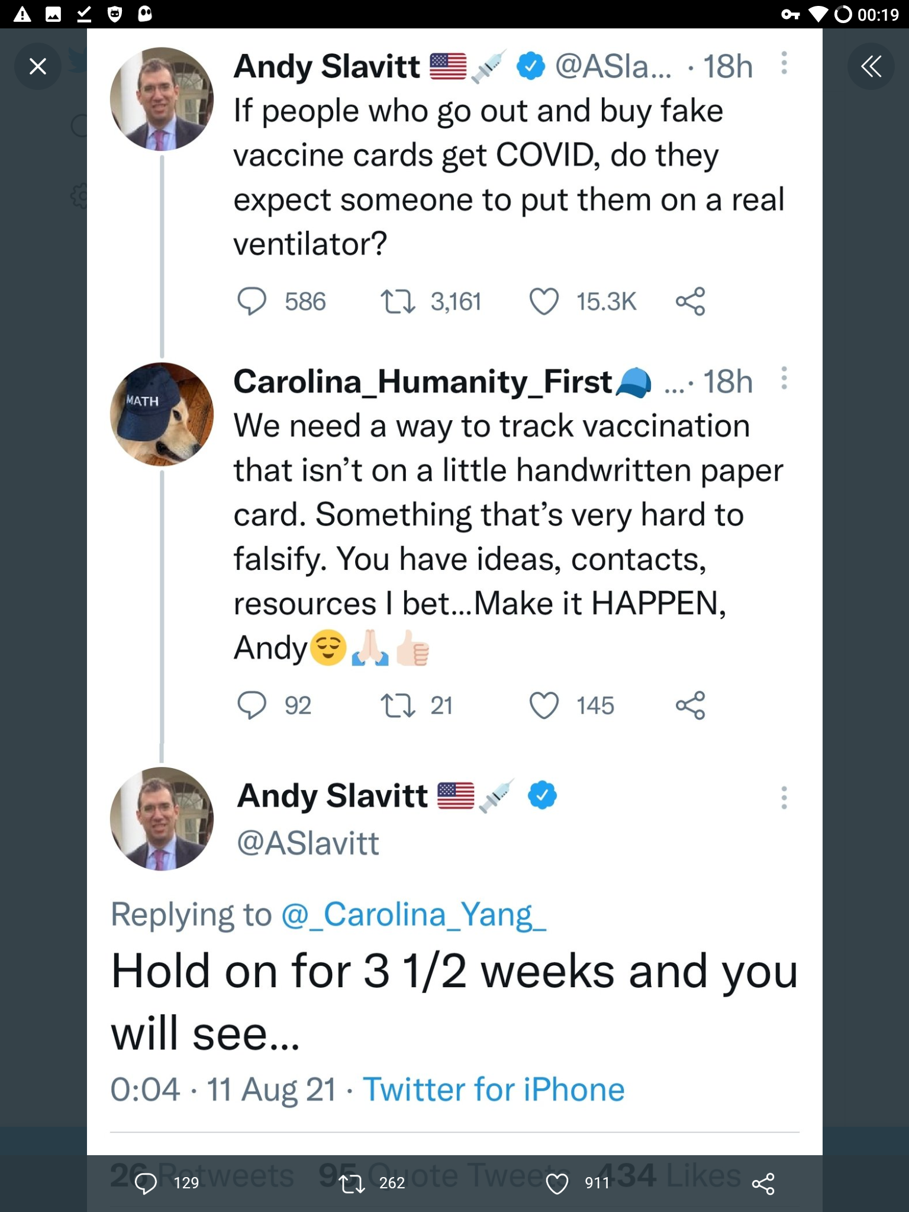Open more options on the main reply tweet
The height and width of the screenshot is (1212, 909).
tap(784, 798)
